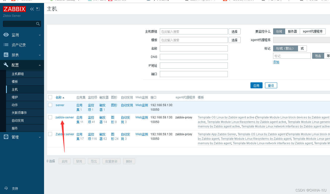Click the 主机群组 search input

pyautogui.click(x=194, y=32)
